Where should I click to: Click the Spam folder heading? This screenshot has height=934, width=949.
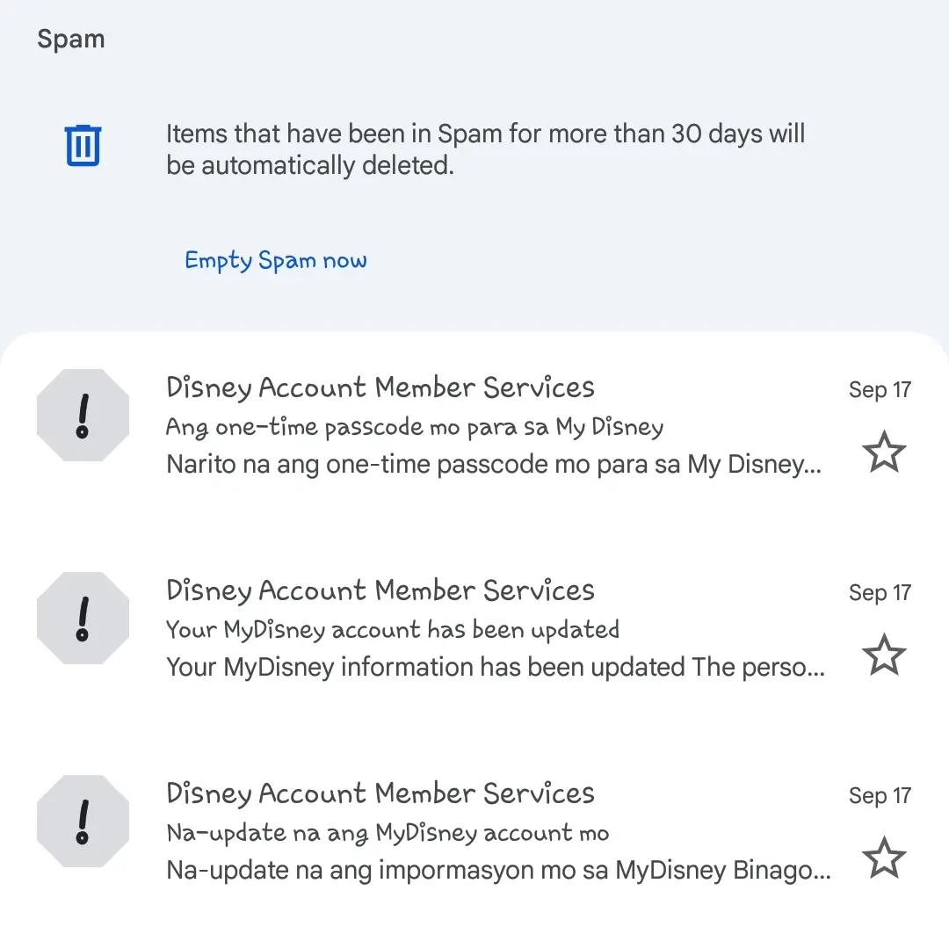tap(71, 40)
